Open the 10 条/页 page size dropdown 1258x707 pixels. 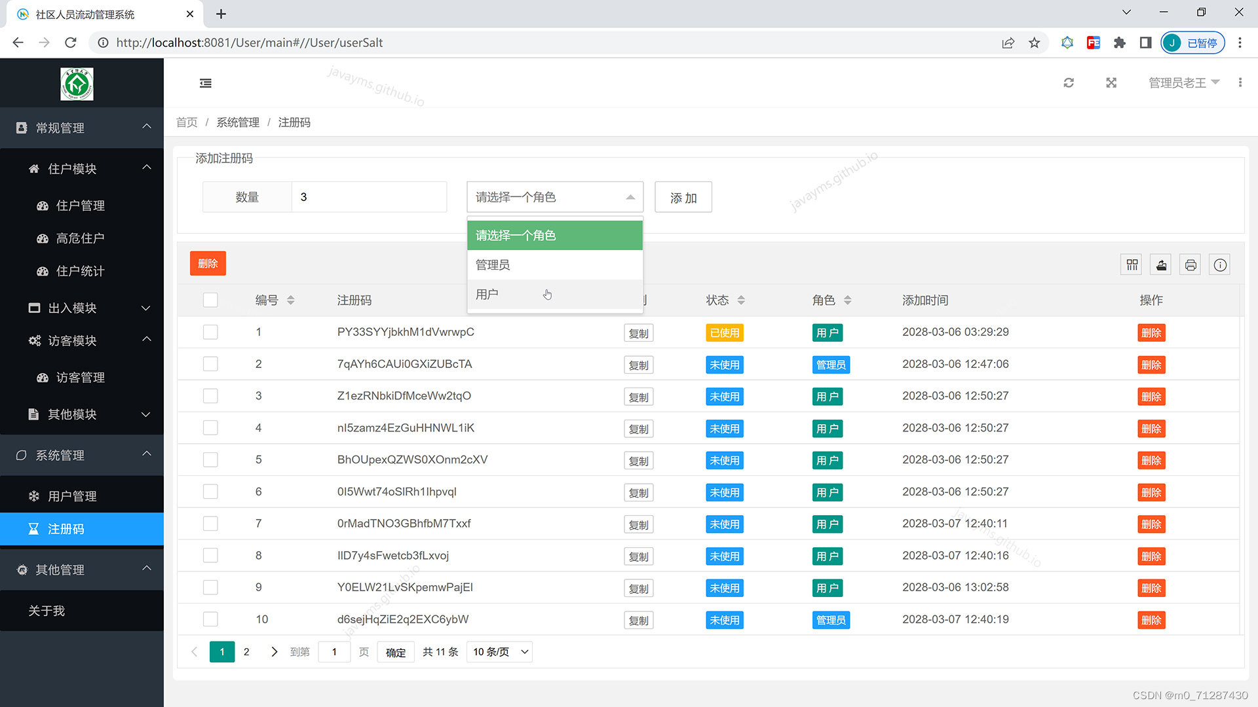click(x=499, y=652)
